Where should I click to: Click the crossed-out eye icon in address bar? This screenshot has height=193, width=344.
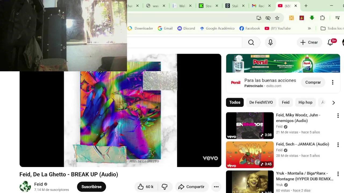tap(268, 18)
